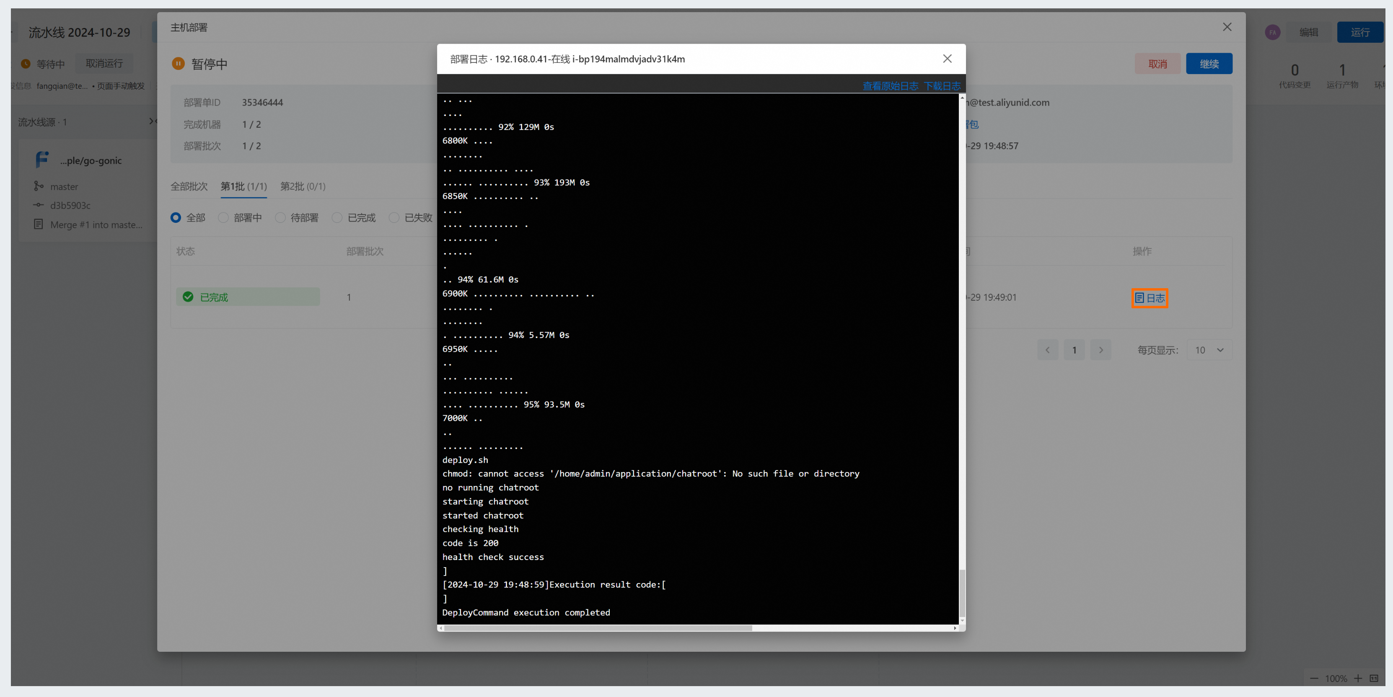Click the Flow repository logo icon
The height and width of the screenshot is (697, 1393).
[x=42, y=160]
